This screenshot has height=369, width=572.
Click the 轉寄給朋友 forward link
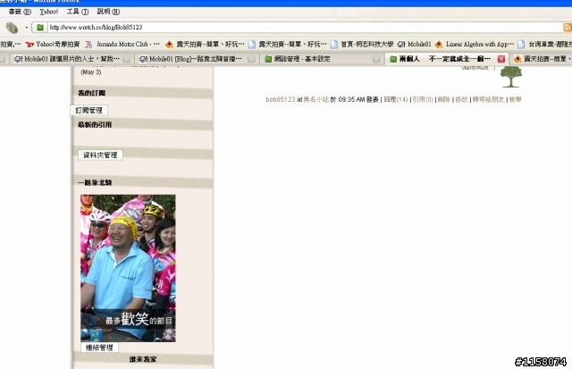click(x=488, y=99)
